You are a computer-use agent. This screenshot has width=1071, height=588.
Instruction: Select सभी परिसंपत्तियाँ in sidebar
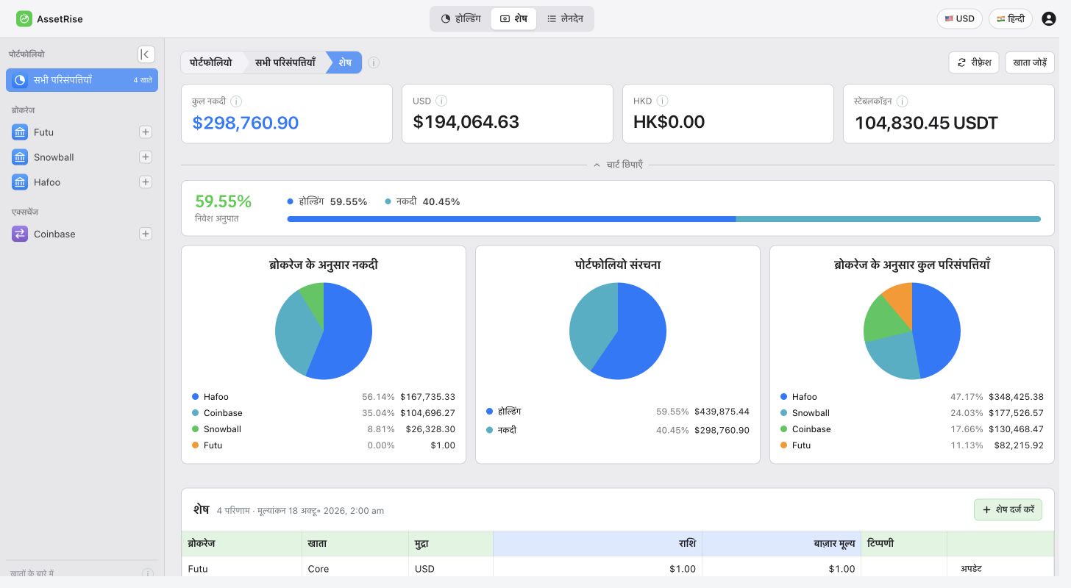(x=82, y=80)
